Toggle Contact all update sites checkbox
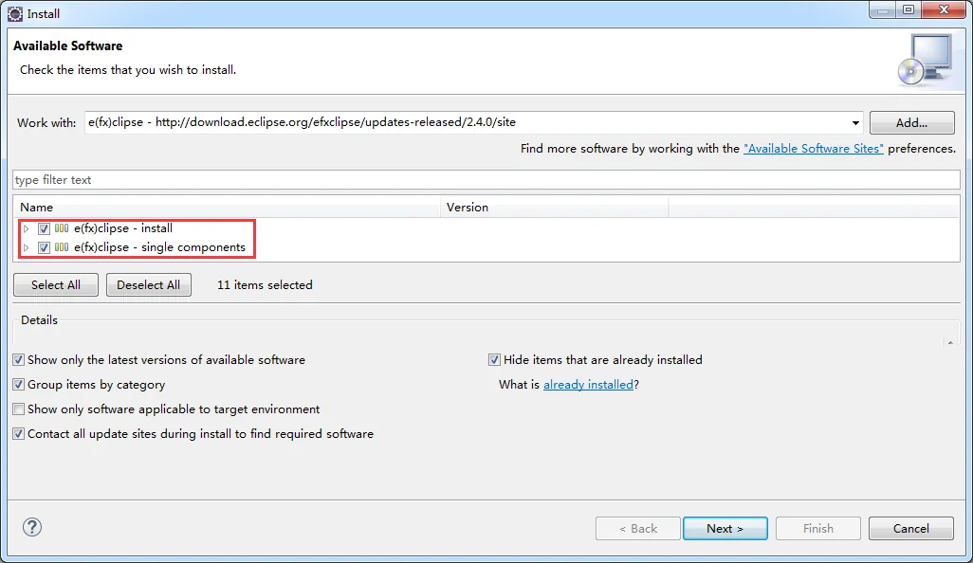 [x=19, y=434]
